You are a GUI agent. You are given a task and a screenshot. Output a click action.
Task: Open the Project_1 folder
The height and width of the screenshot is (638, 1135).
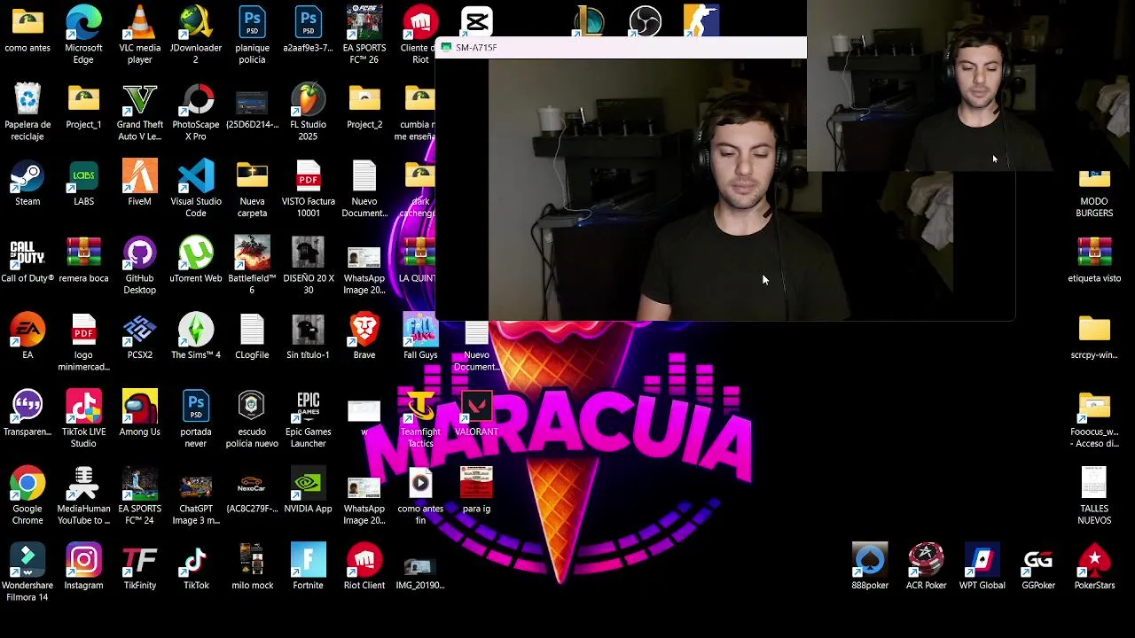(83, 105)
